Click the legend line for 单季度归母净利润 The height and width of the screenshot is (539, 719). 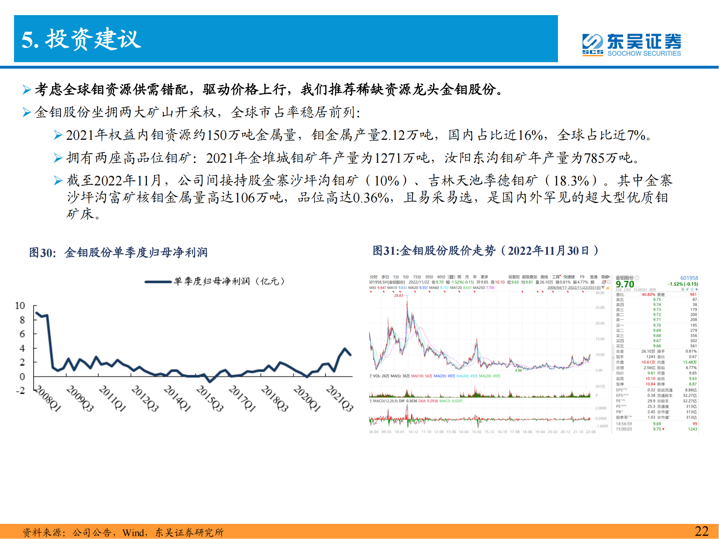(x=158, y=282)
